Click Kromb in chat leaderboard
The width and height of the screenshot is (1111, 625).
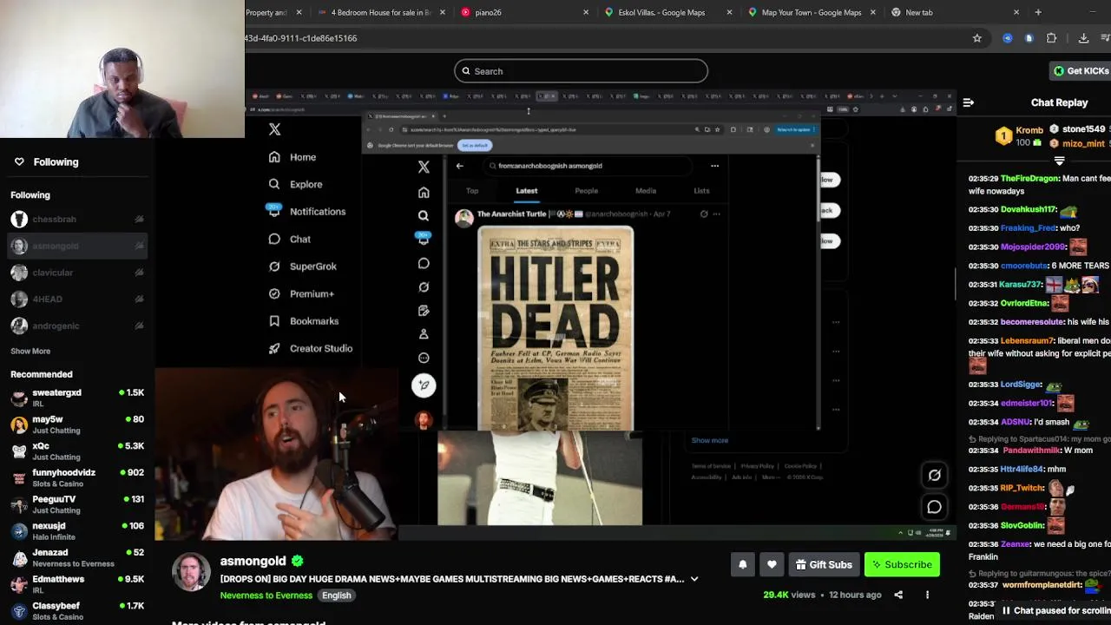click(x=1029, y=130)
